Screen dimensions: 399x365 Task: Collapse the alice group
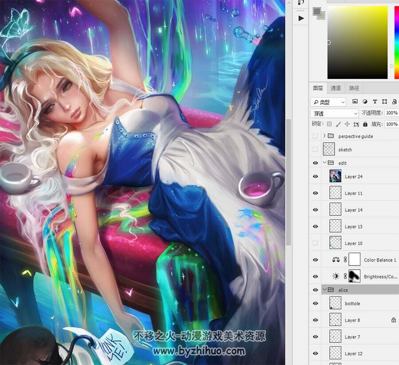[x=325, y=290]
